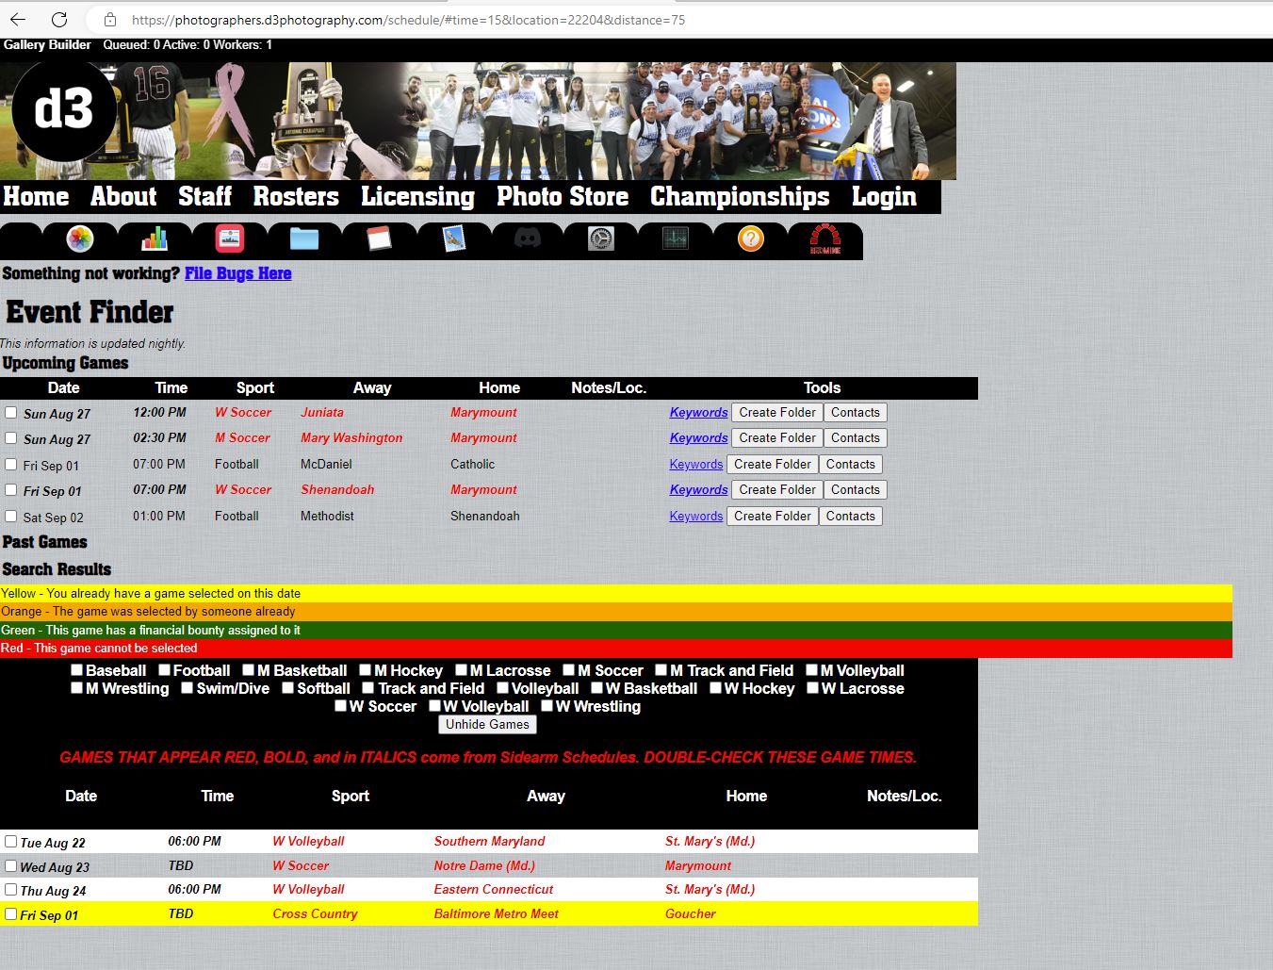Screen dimensions: 1273x970
Task: Check the W Soccer filter checkbox
Action: tap(341, 706)
